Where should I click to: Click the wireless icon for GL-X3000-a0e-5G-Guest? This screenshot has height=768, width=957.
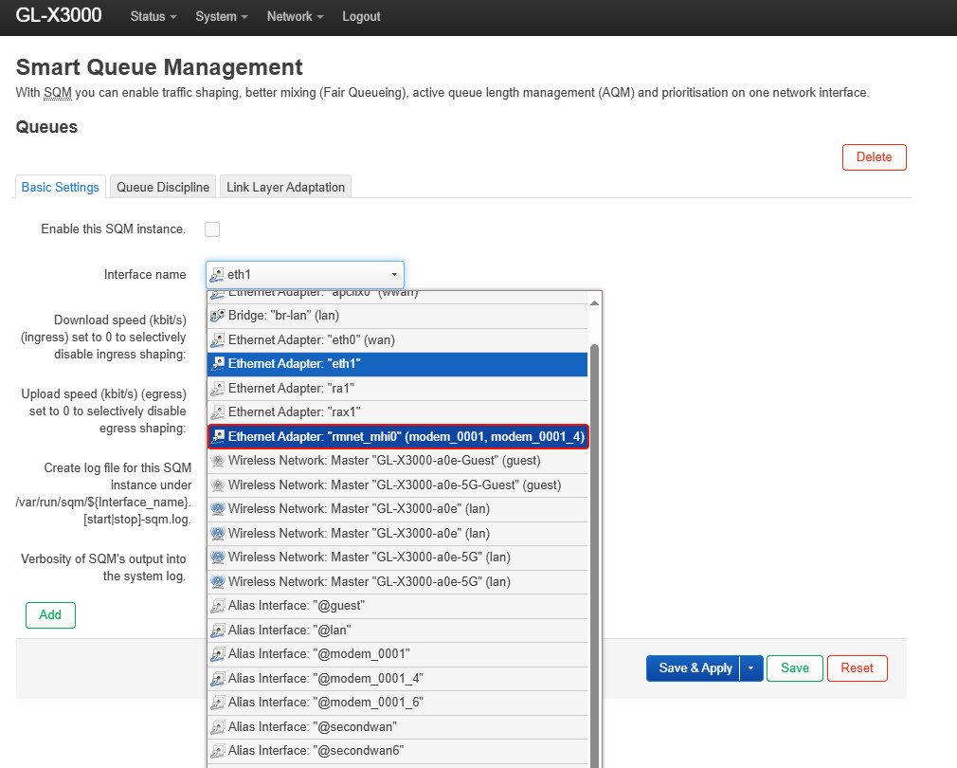coord(217,485)
